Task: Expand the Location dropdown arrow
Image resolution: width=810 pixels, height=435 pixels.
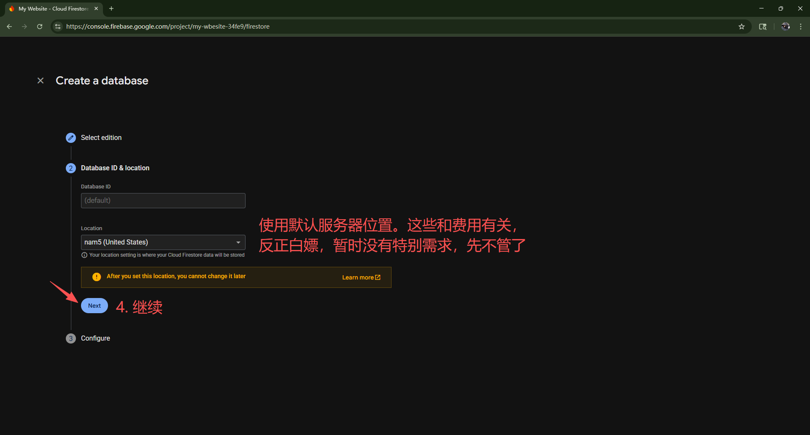Action: 238,242
